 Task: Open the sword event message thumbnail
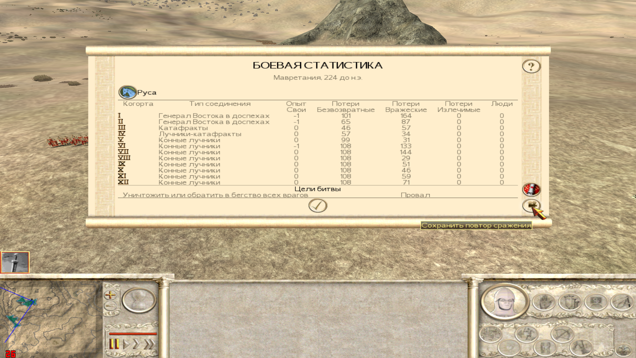(x=15, y=262)
